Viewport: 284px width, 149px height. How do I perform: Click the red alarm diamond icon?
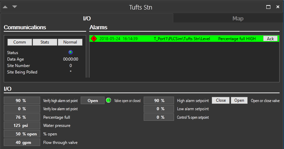(94, 39)
